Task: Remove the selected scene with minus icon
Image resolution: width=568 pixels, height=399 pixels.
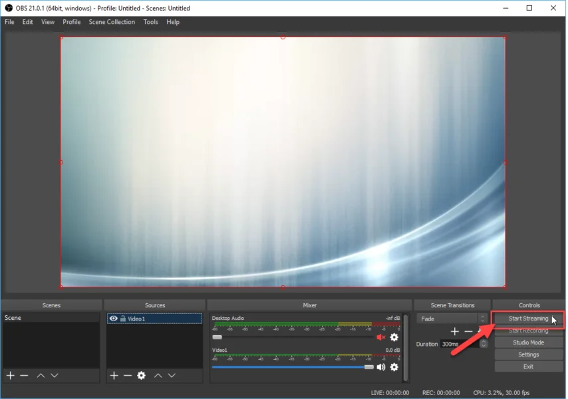Action: 25,376
